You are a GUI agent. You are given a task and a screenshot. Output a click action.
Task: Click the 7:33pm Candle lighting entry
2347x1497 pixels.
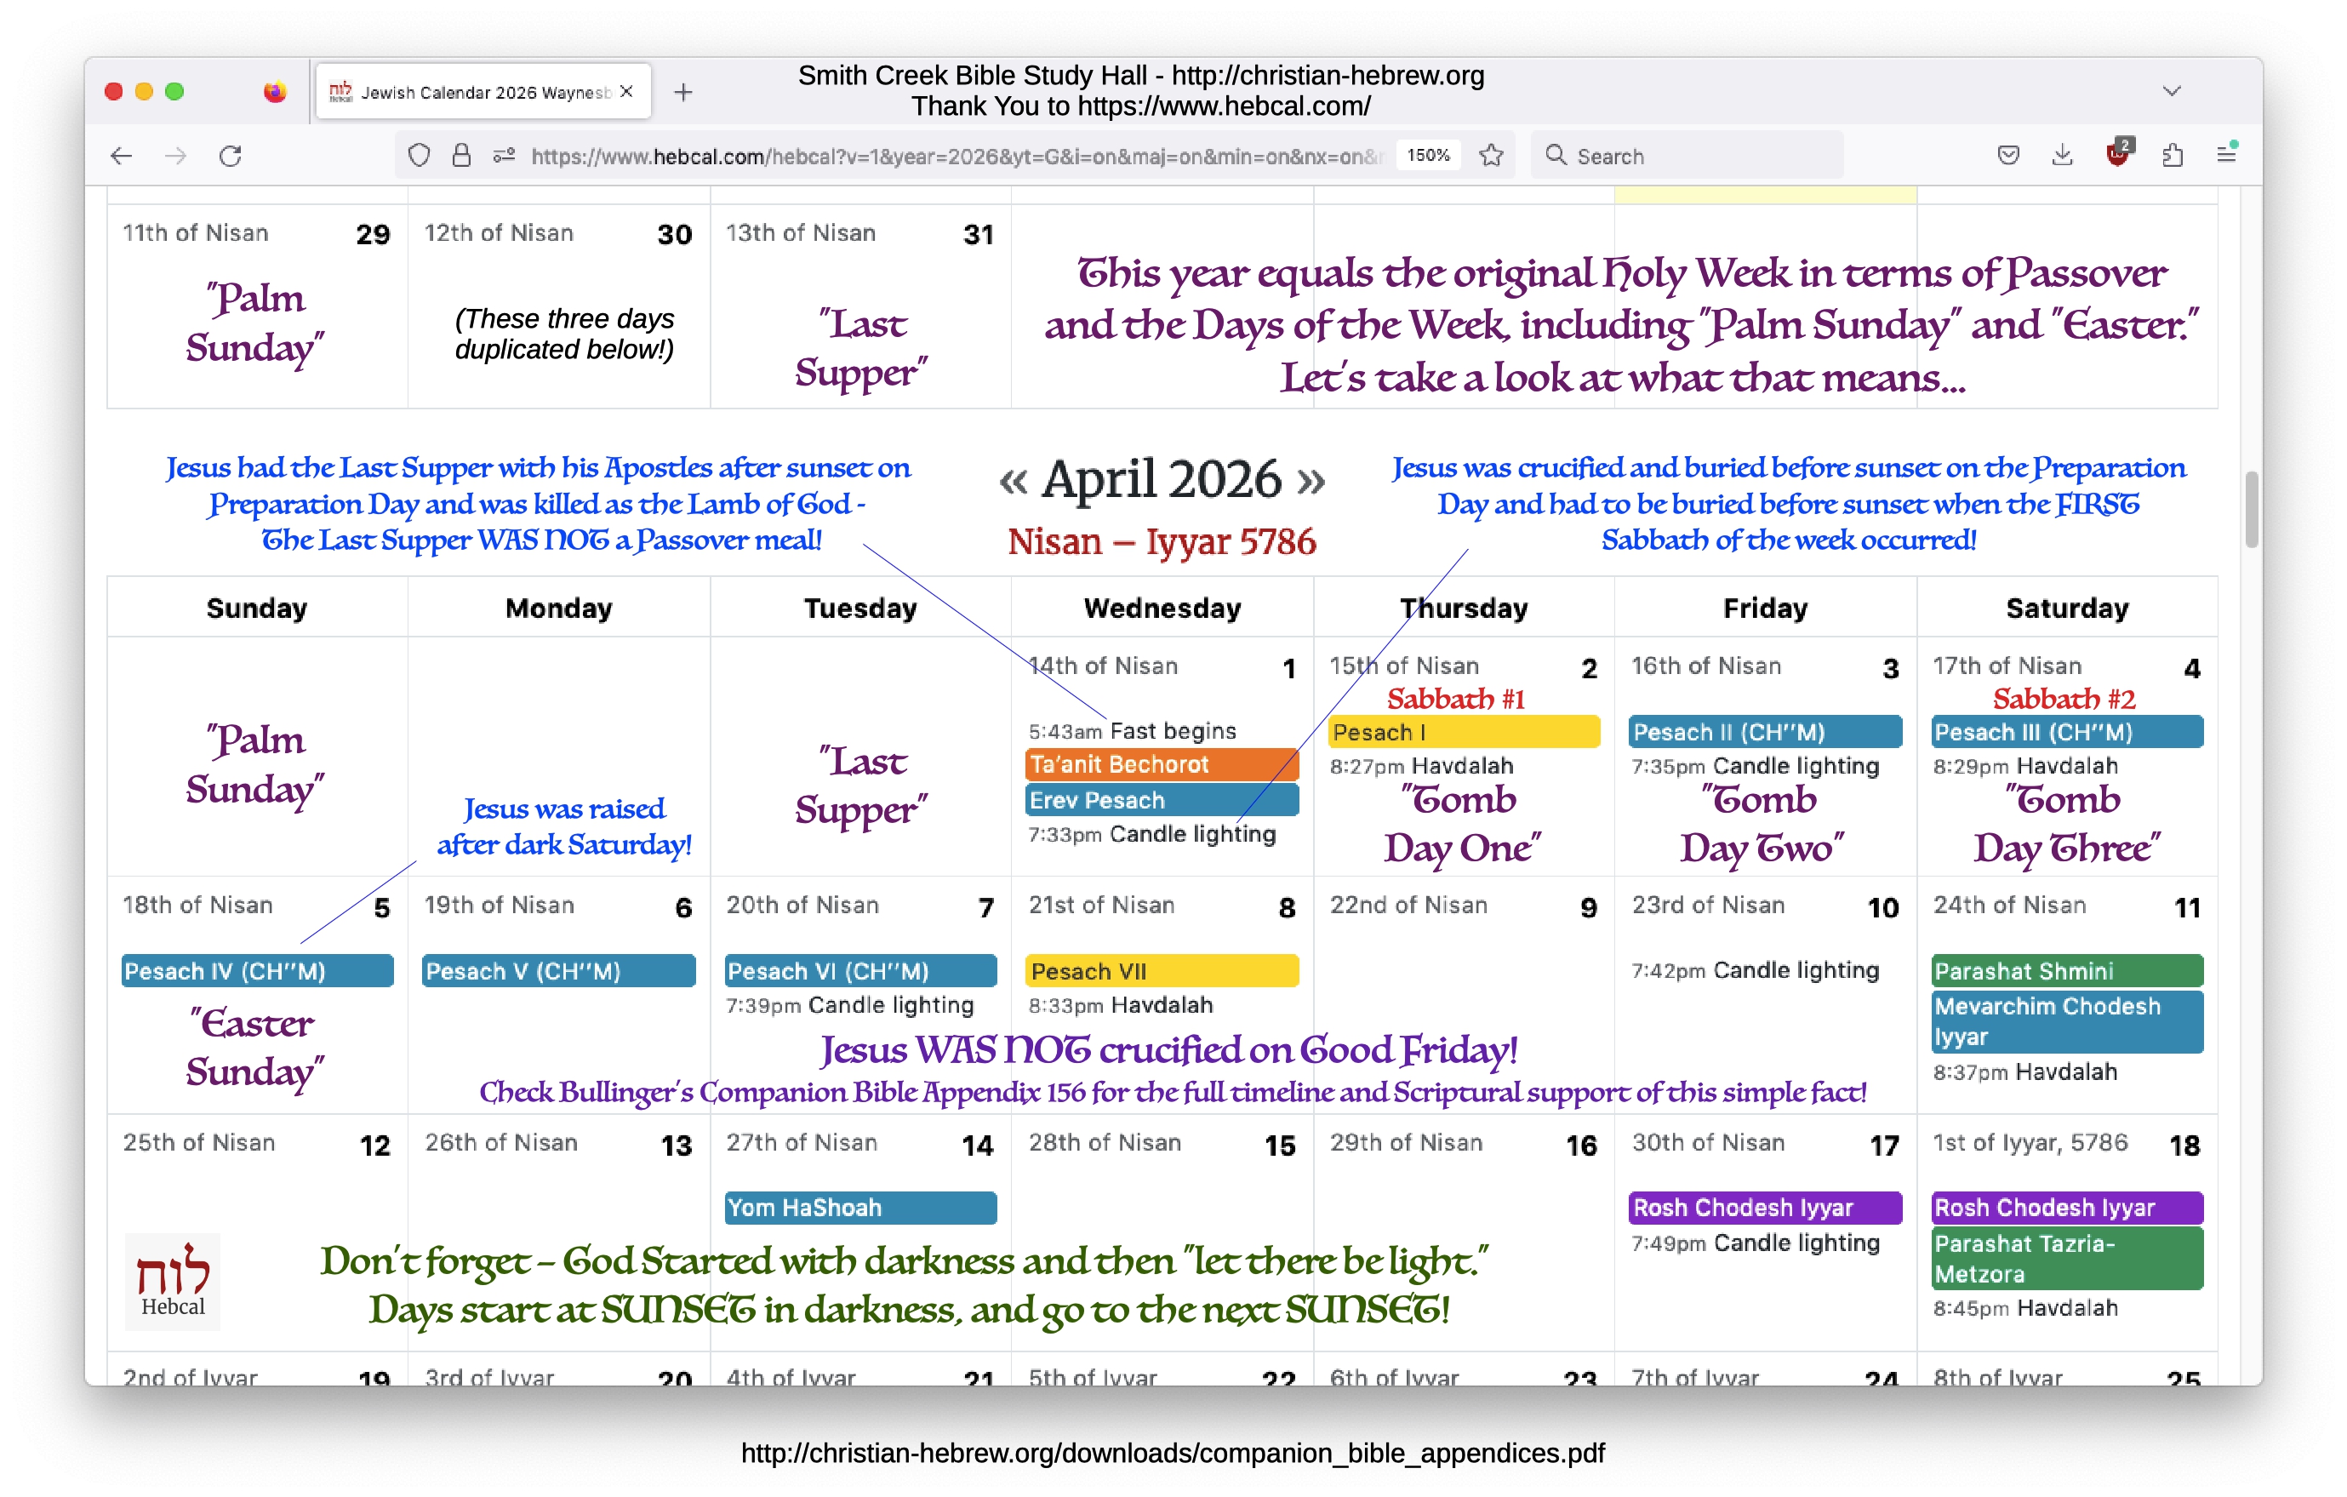[1152, 834]
